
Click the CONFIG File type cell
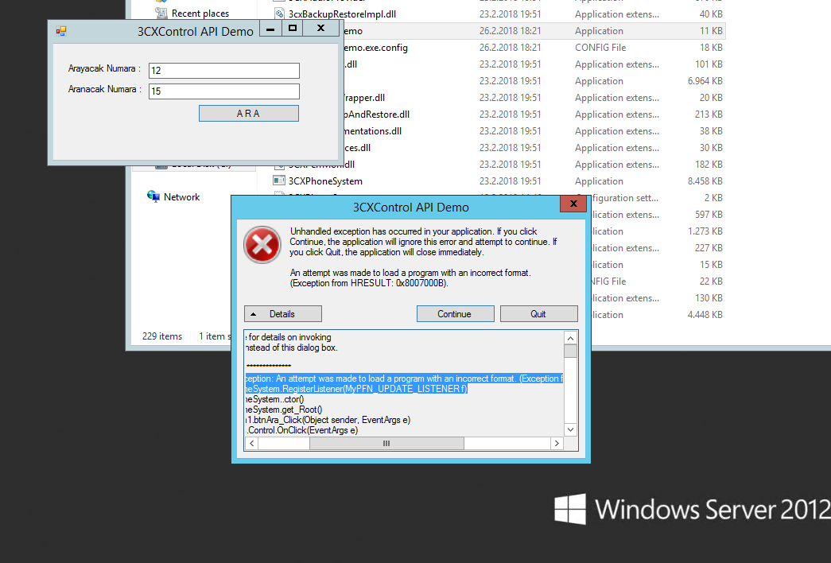click(x=600, y=47)
